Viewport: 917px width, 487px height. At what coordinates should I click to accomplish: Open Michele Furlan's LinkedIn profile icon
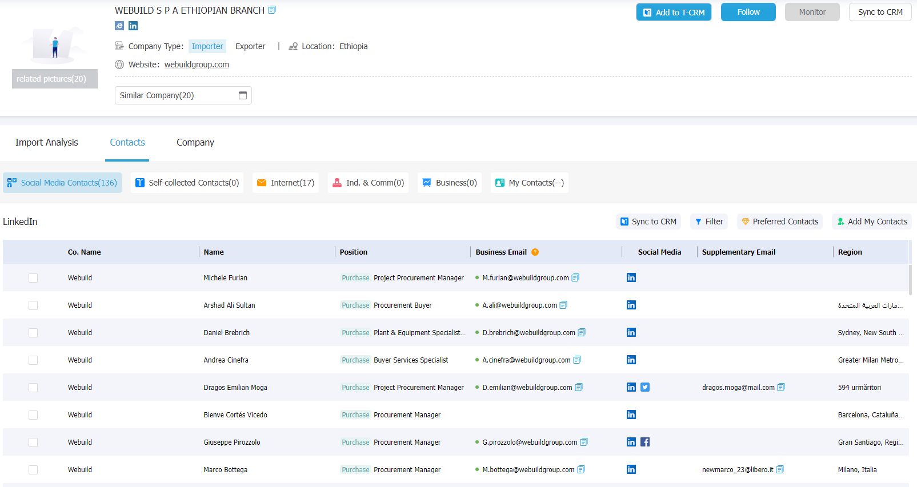631,277
